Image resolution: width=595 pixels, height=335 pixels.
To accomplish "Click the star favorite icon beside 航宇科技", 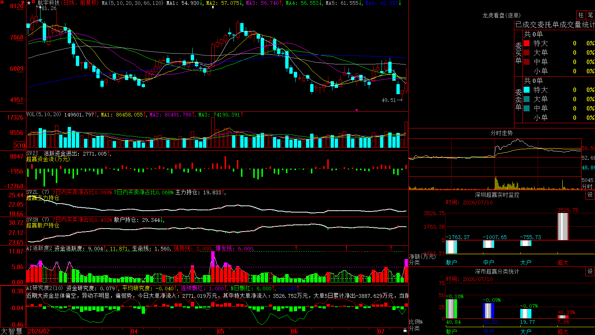I will point(29,3).
